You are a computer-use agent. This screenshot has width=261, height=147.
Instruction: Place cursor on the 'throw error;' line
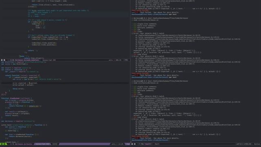pyautogui.click(x=18, y=89)
